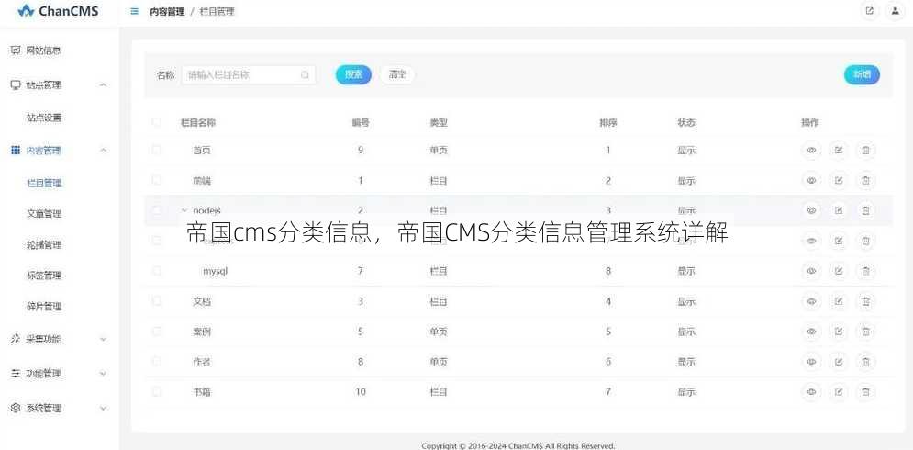Edit the 前端 column
The image size is (913, 450).
[x=839, y=180]
